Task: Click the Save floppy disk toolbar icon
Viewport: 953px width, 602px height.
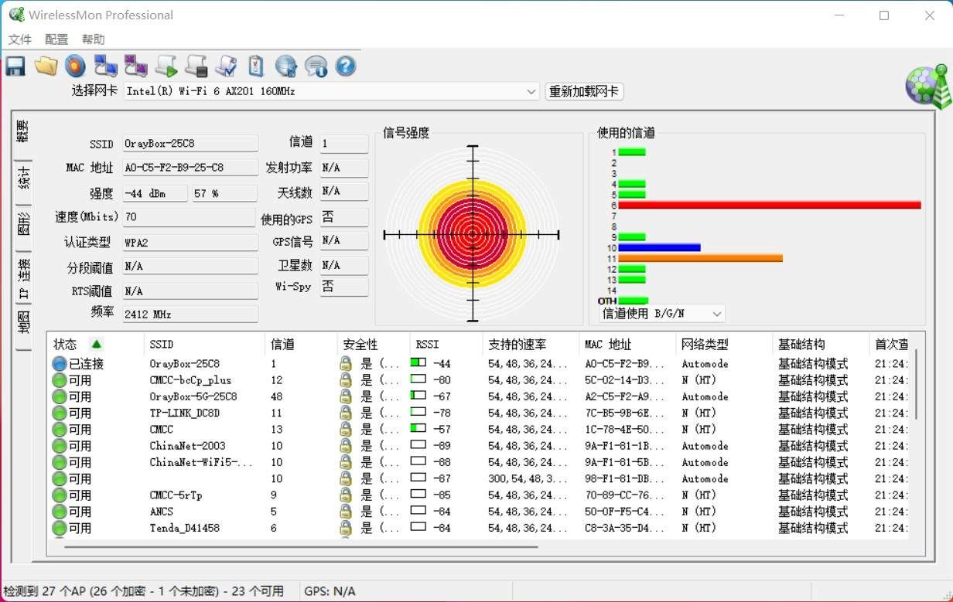Action: click(x=15, y=66)
